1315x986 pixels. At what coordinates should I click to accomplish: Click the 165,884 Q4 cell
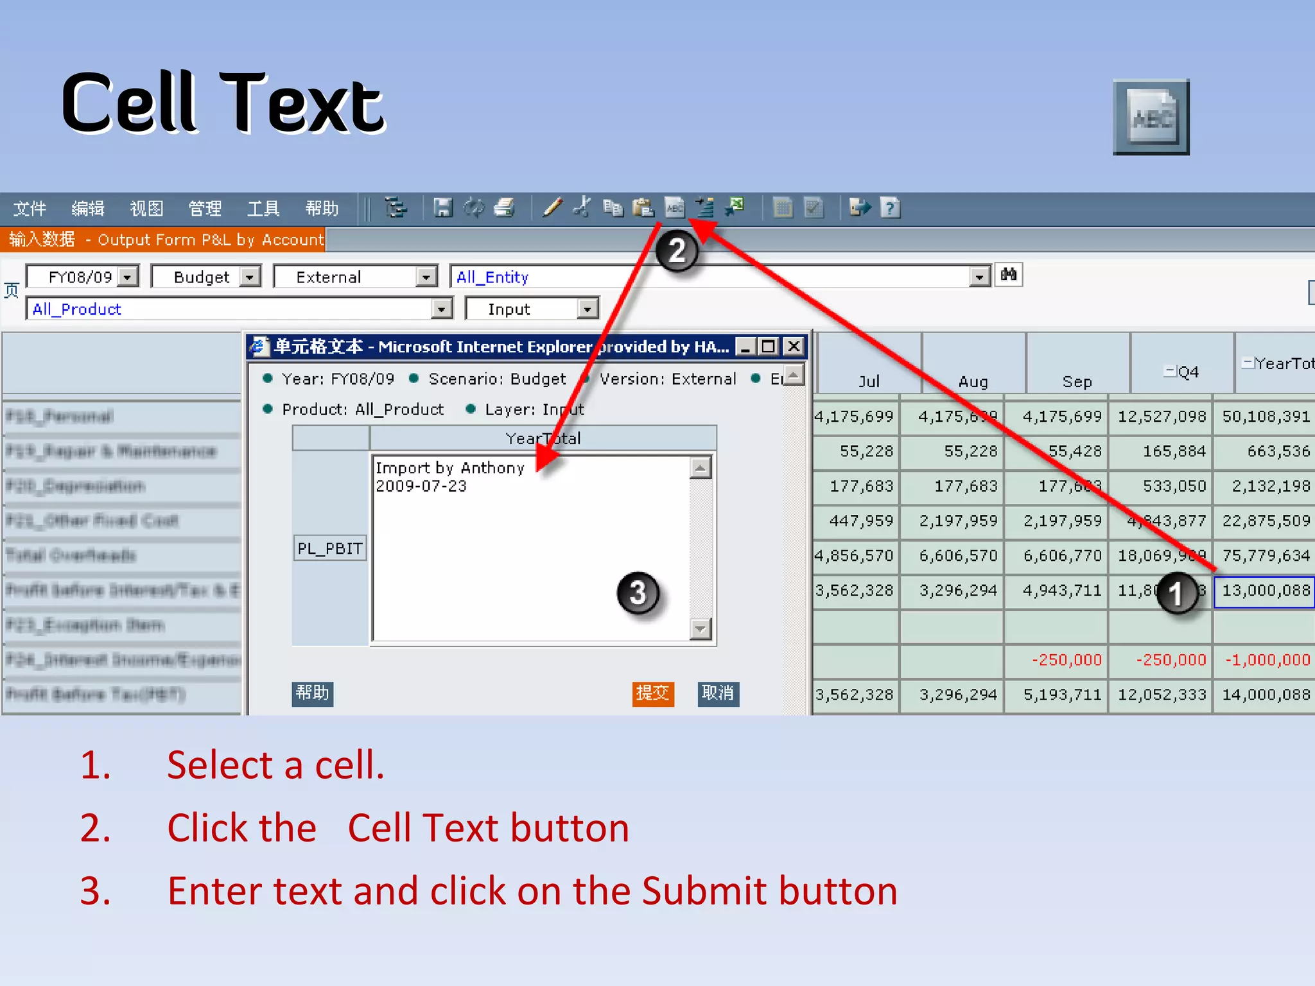click(1160, 451)
